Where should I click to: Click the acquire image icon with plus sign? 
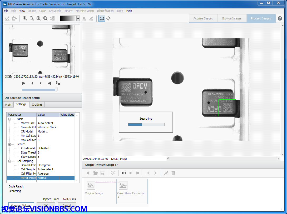point(7,18)
